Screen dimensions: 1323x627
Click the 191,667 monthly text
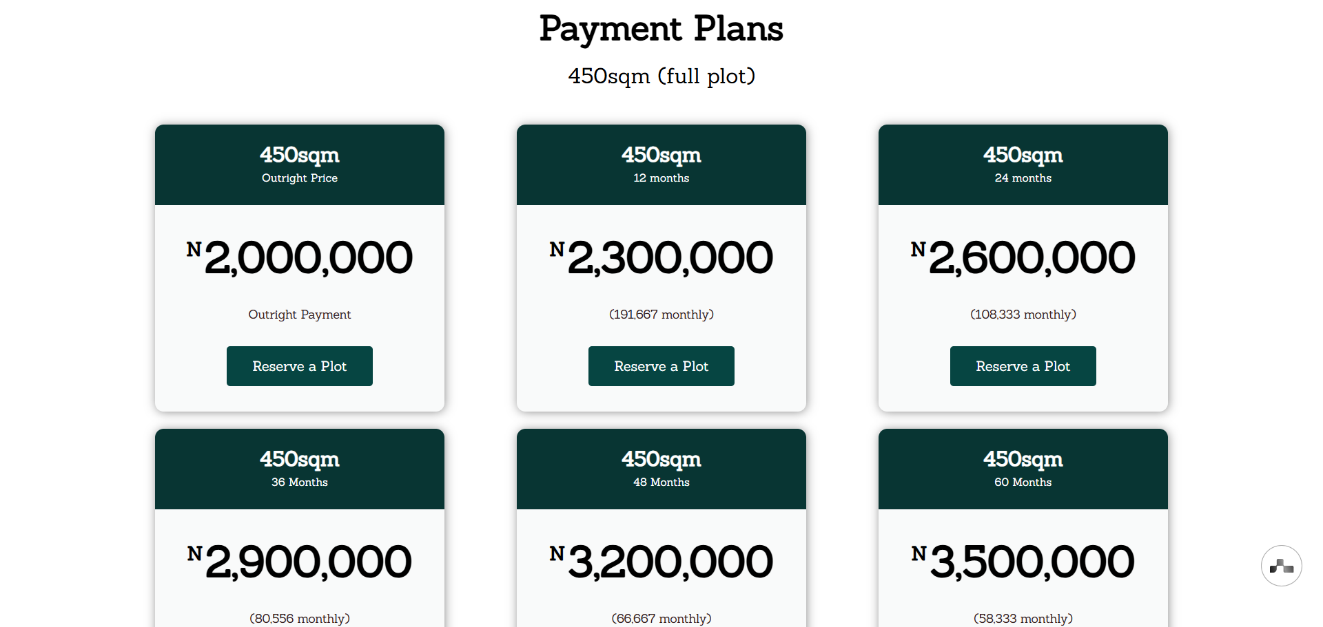pos(661,315)
